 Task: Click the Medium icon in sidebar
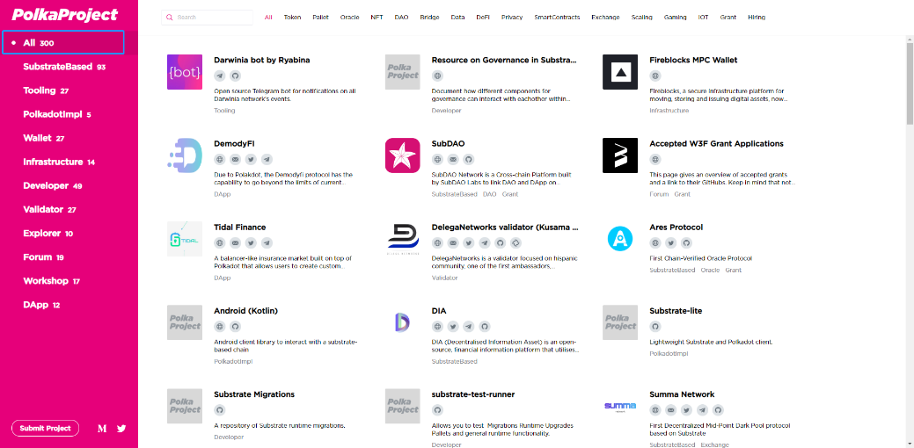(x=102, y=429)
